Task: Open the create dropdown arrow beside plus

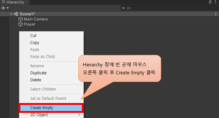Action: [x=8, y=8]
